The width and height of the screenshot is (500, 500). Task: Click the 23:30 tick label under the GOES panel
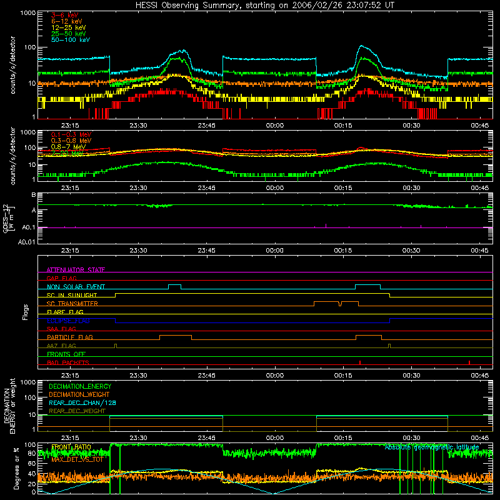(138, 251)
